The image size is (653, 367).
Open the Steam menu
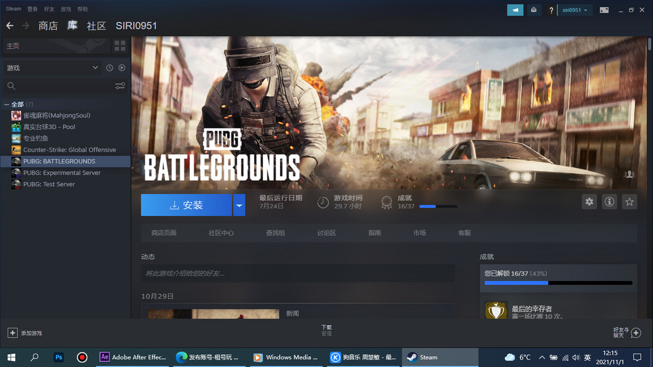[x=13, y=8]
